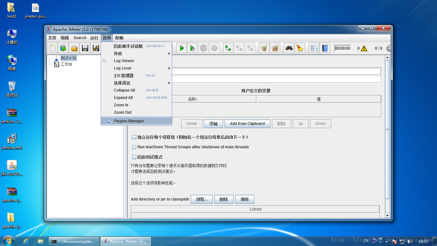Click the vertical scrollbar down arrow
437x246 pixels.
pyautogui.click(x=387, y=216)
